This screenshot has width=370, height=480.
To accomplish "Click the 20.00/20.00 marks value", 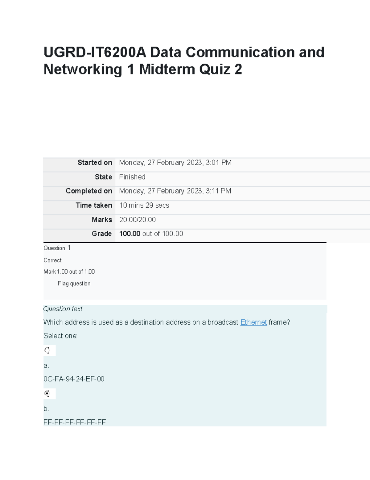I will (137, 219).
